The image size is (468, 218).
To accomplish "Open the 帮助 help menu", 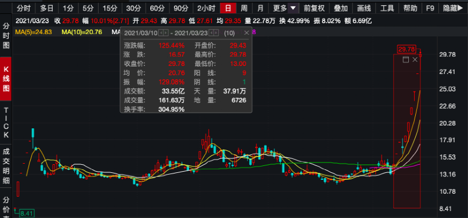I will pyautogui.click(x=410, y=8).
